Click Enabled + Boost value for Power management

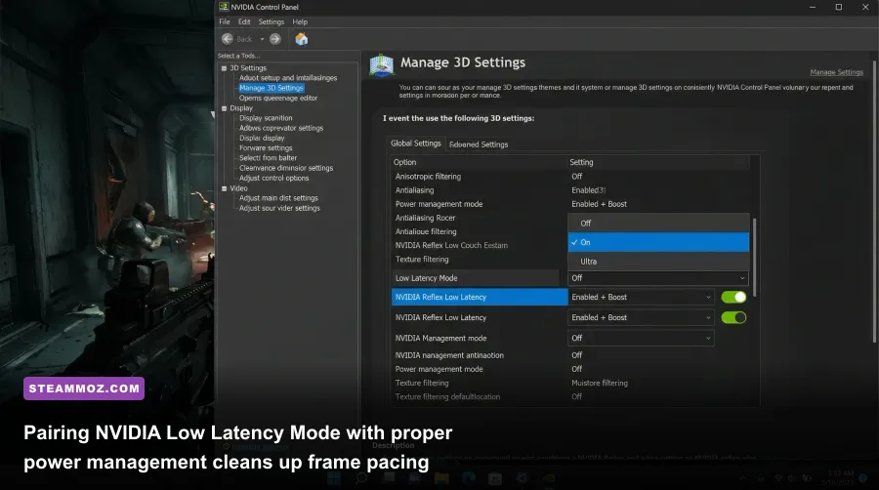tap(599, 204)
